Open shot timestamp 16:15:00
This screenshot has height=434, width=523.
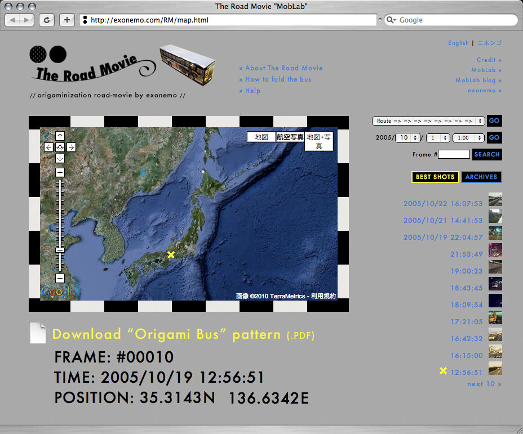(467, 356)
